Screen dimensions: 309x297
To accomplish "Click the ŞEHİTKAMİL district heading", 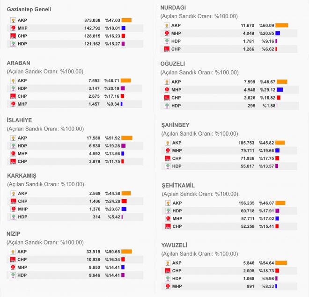I will pos(178,185).
